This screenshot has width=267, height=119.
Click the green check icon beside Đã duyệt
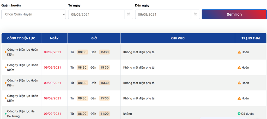point(239,114)
